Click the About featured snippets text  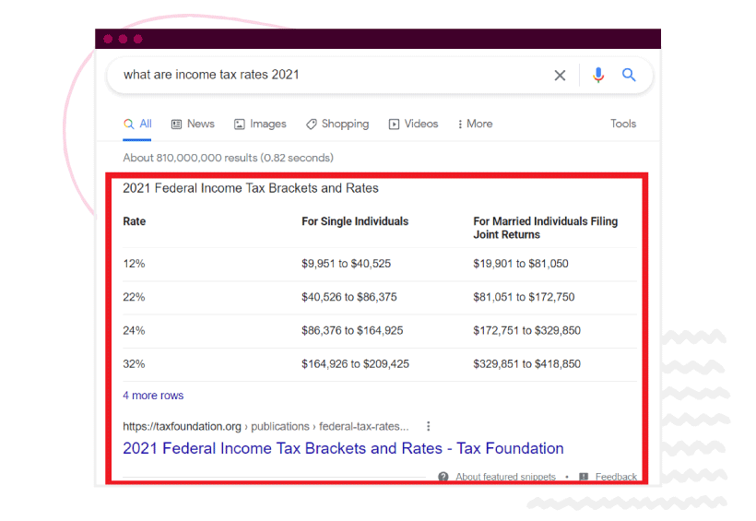505,477
